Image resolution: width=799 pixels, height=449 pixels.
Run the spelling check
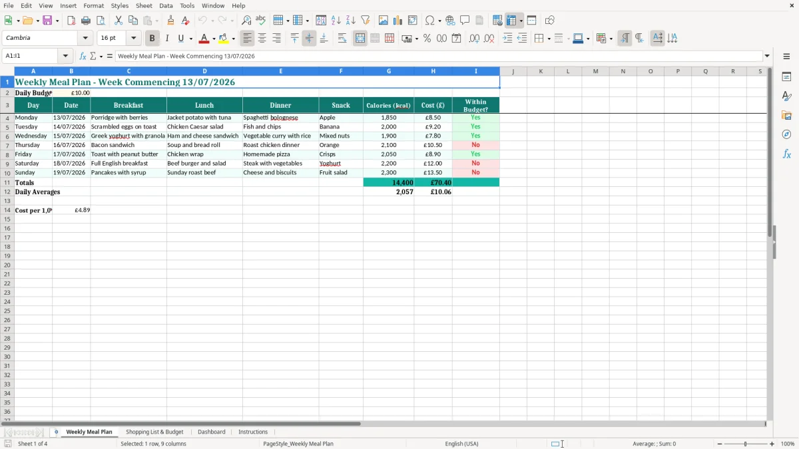point(261,21)
